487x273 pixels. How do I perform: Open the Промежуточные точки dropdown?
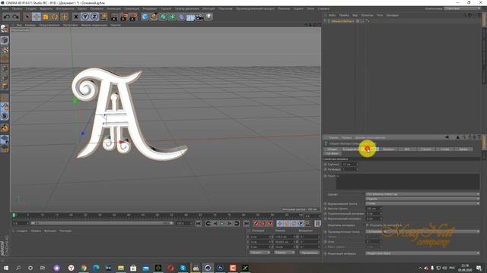(422, 231)
